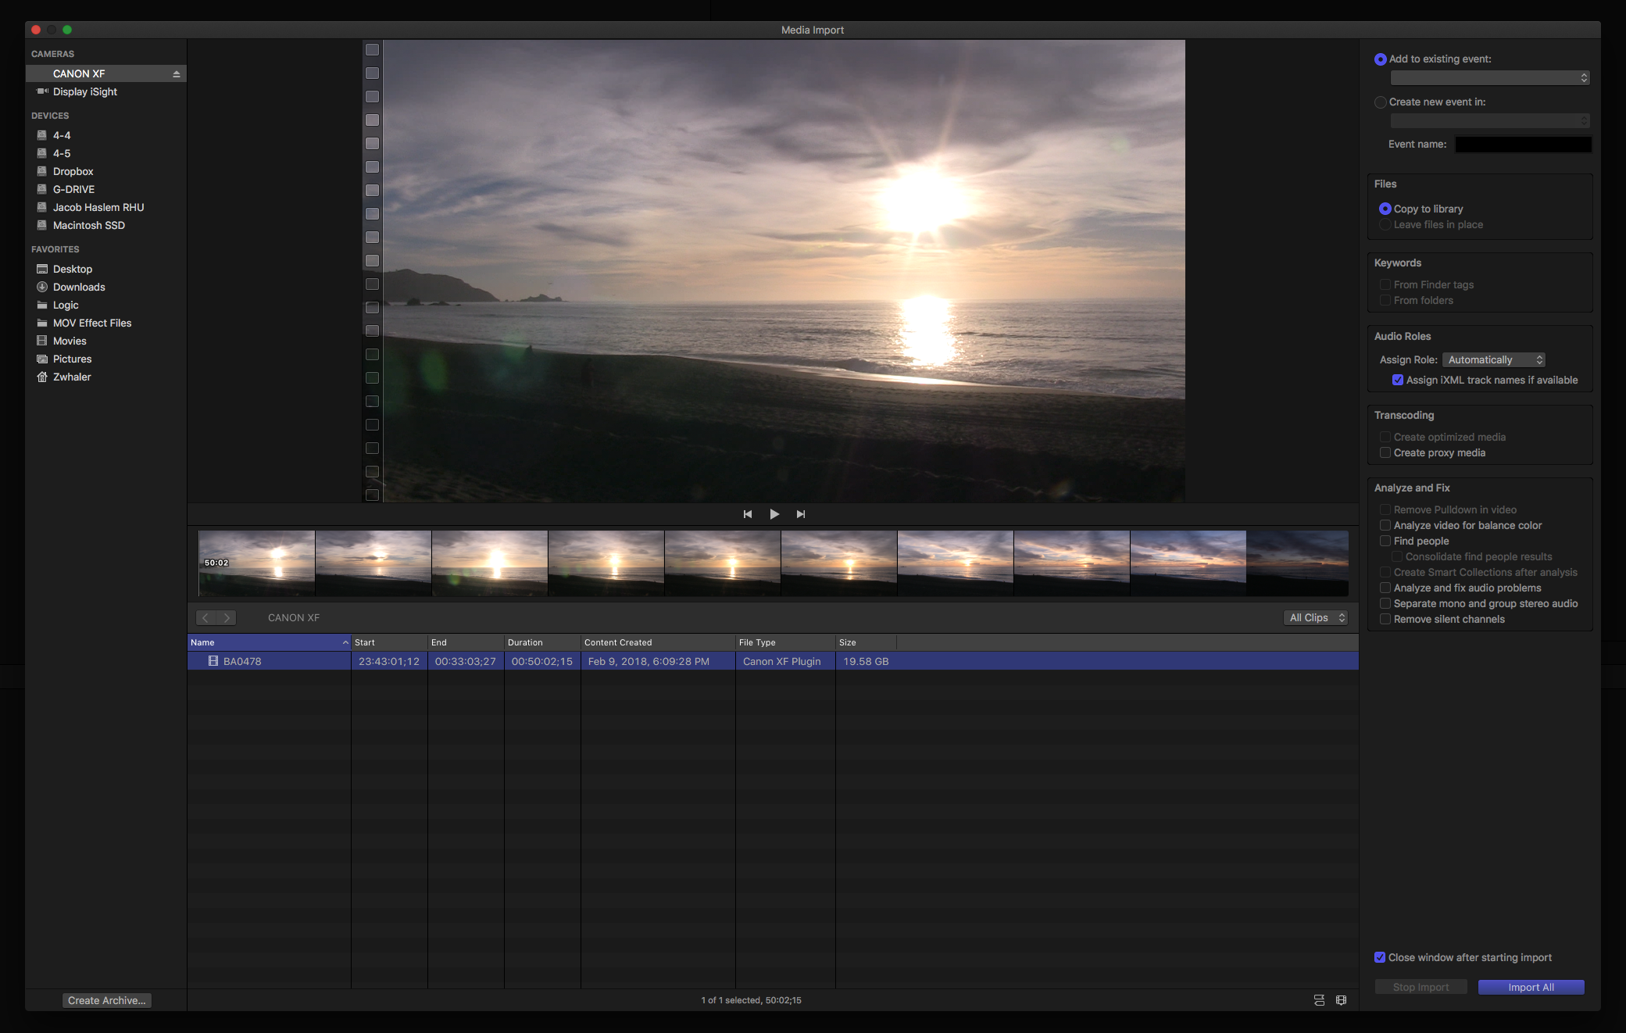Open the G-DRIVE device

[73, 190]
